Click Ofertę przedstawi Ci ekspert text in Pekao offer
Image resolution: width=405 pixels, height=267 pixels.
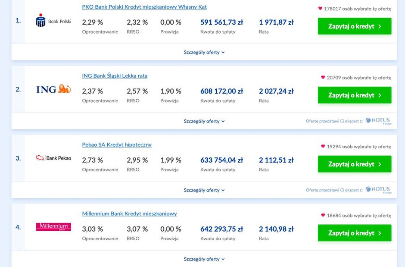334,190
